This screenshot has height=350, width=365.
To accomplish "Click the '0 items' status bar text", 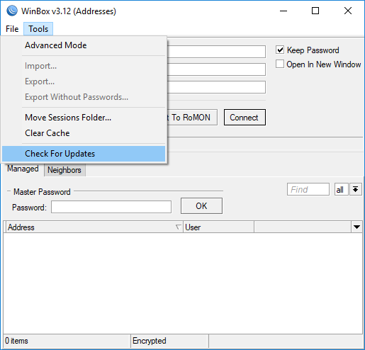I will [x=16, y=341].
